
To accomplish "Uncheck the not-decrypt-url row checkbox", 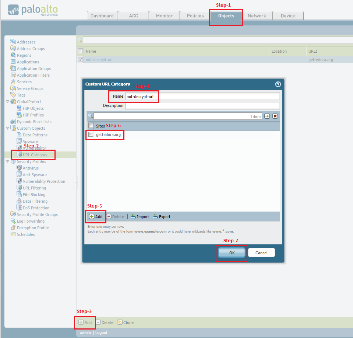I will [x=80, y=59].
